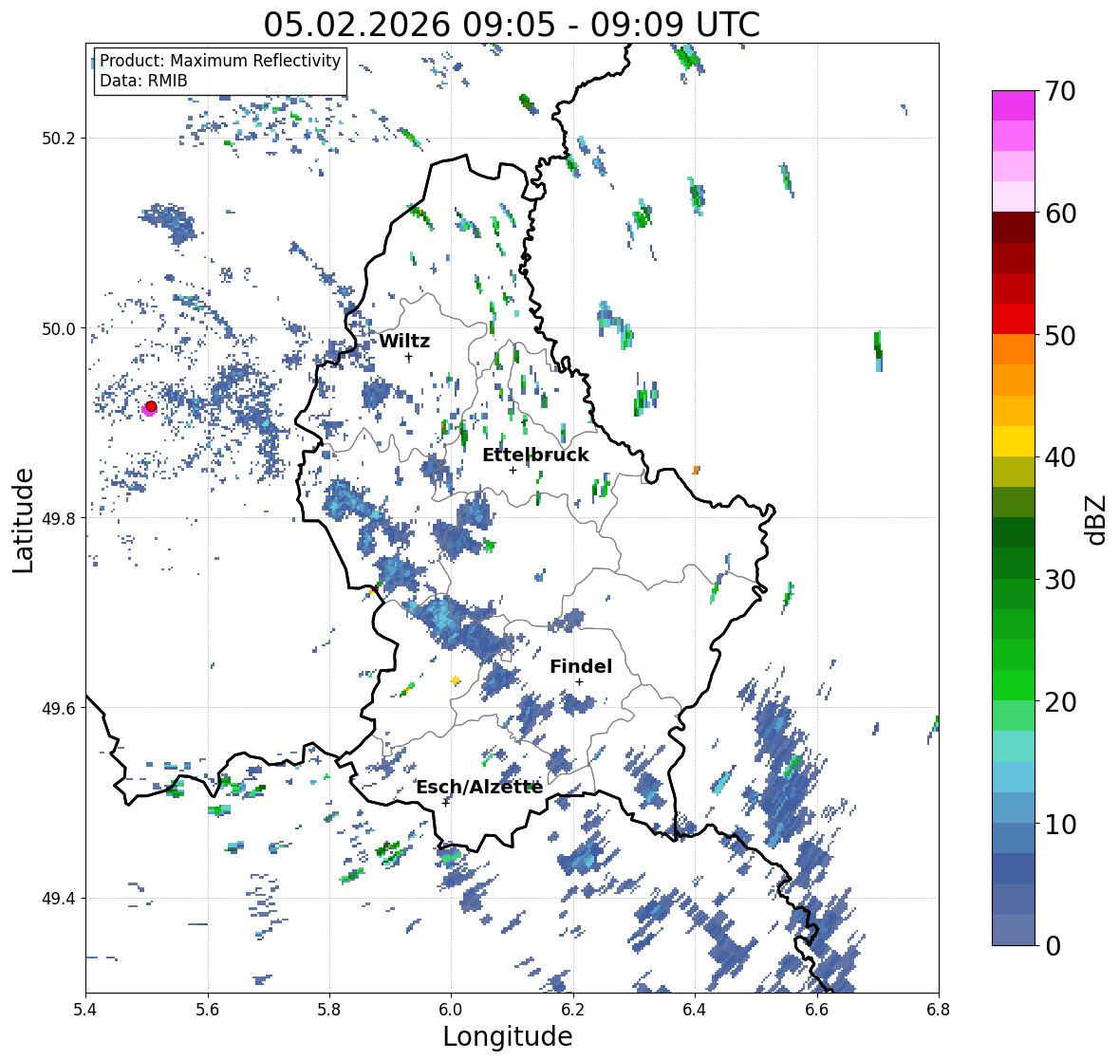The height and width of the screenshot is (1060, 1119).
Task: Click the yellow radar echo west of Findel
Action: tap(456, 680)
